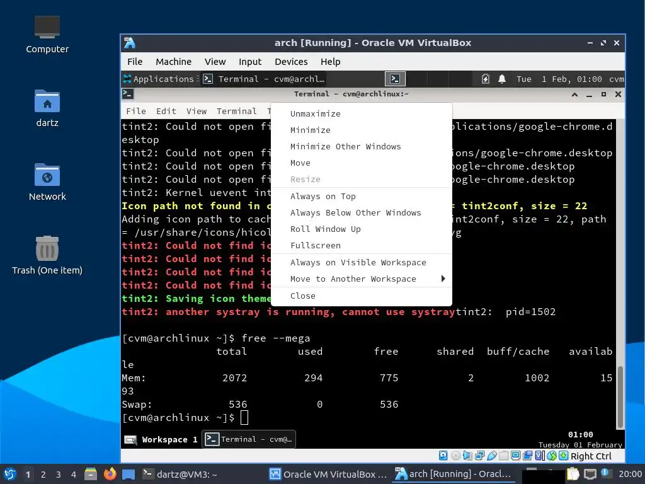Open the terminal's File menu
Screen dimensions: 645x484
tap(136, 111)
